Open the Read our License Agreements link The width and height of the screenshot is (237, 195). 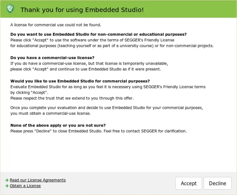point(37,180)
